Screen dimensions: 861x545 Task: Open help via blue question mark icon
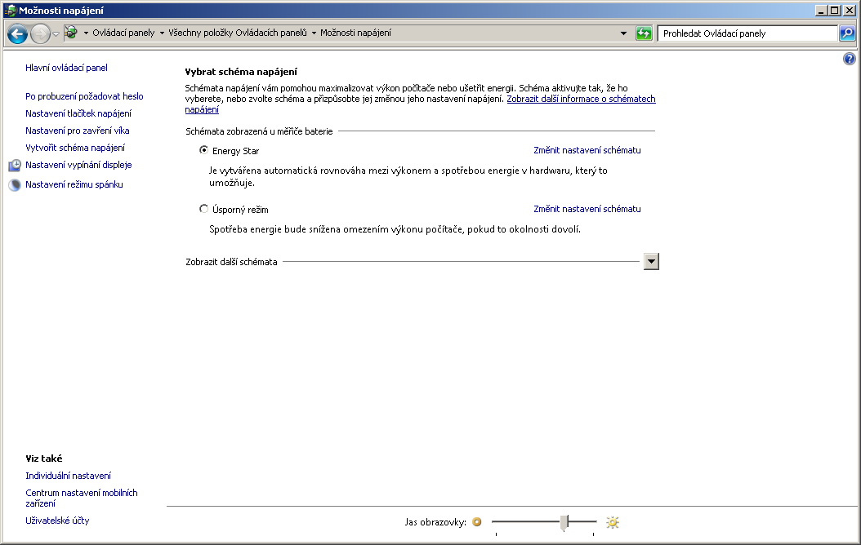[x=849, y=59]
